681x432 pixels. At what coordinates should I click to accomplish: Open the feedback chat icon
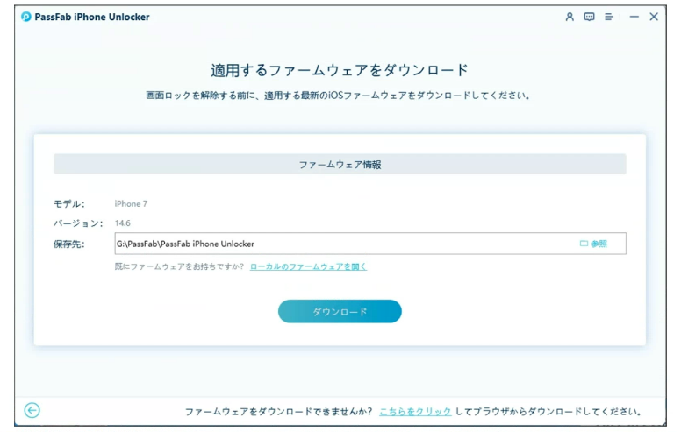point(589,17)
